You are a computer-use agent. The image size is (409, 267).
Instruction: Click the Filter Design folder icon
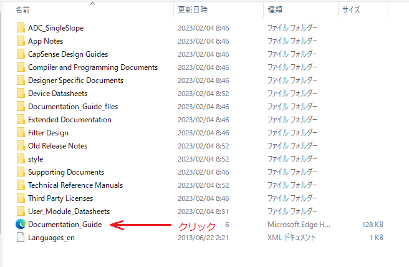pyautogui.click(x=21, y=132)
